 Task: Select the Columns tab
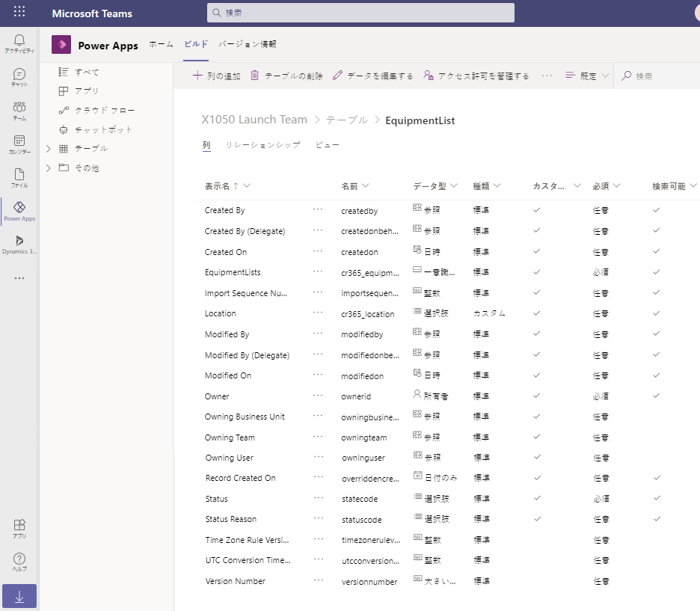coord(206,145)
